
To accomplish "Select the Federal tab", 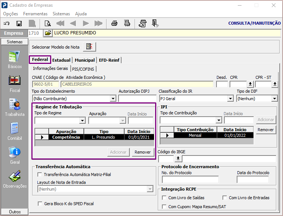I will (x=40, y=59).
